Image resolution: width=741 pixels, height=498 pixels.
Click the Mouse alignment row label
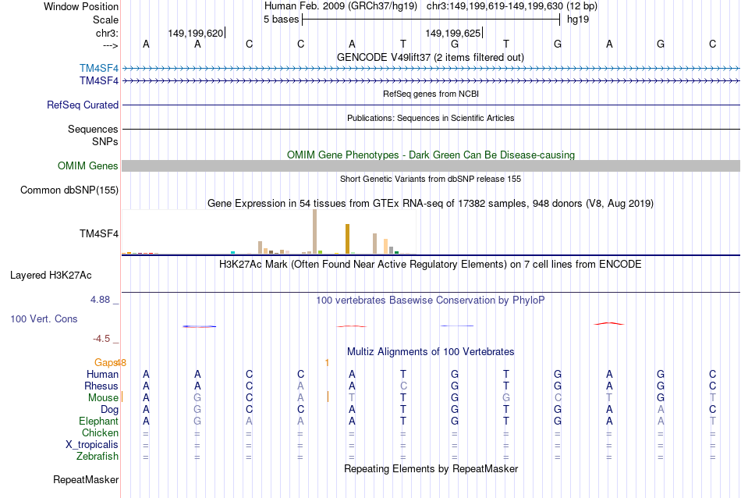[x=103, y=398]
